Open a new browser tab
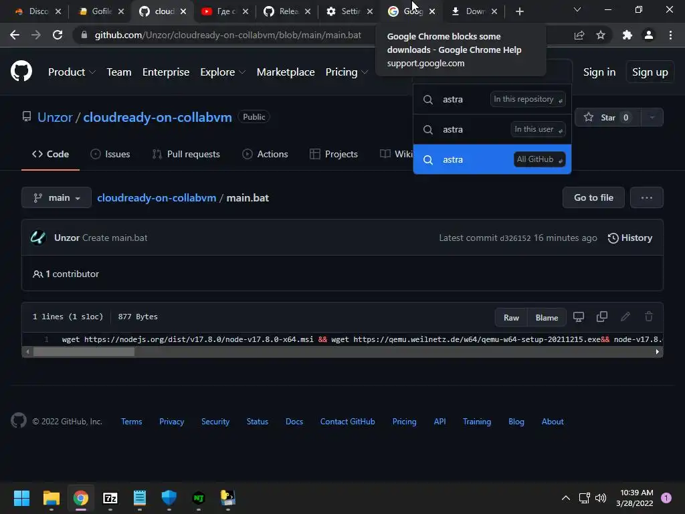 [x=519, y=11]
